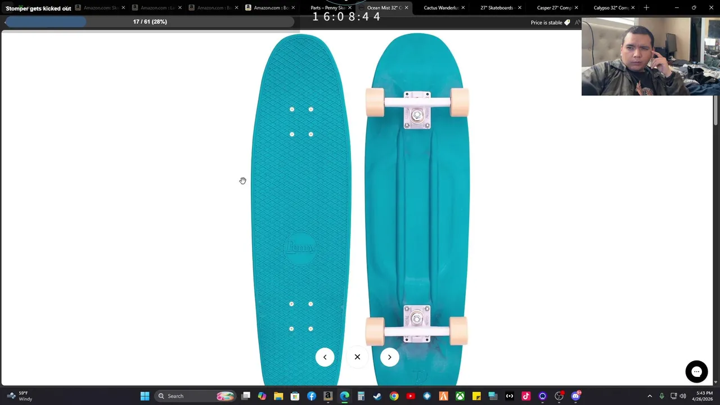Viewport: 720px width, 405px height.
Task: Open Discord from the taskbar
Action: pos(575,396)
